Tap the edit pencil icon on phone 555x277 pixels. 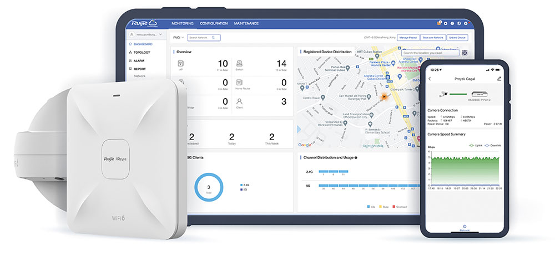[x=499, y=79]
